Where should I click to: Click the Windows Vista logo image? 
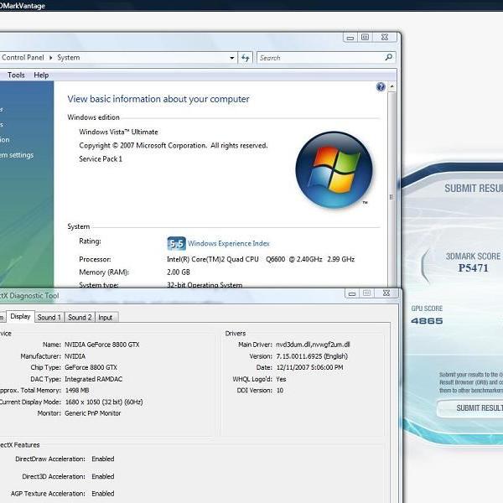[x=334, y=170]
